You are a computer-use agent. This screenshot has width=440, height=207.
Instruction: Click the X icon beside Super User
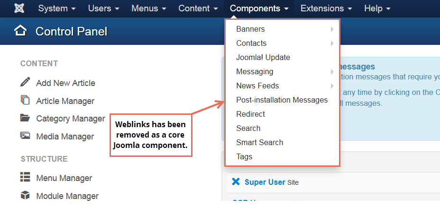236,182
